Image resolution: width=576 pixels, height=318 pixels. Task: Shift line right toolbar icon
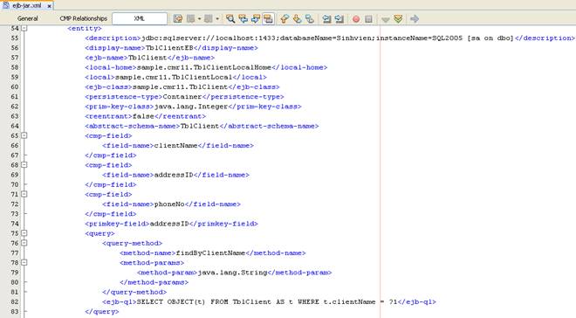[x=339, y=18]
